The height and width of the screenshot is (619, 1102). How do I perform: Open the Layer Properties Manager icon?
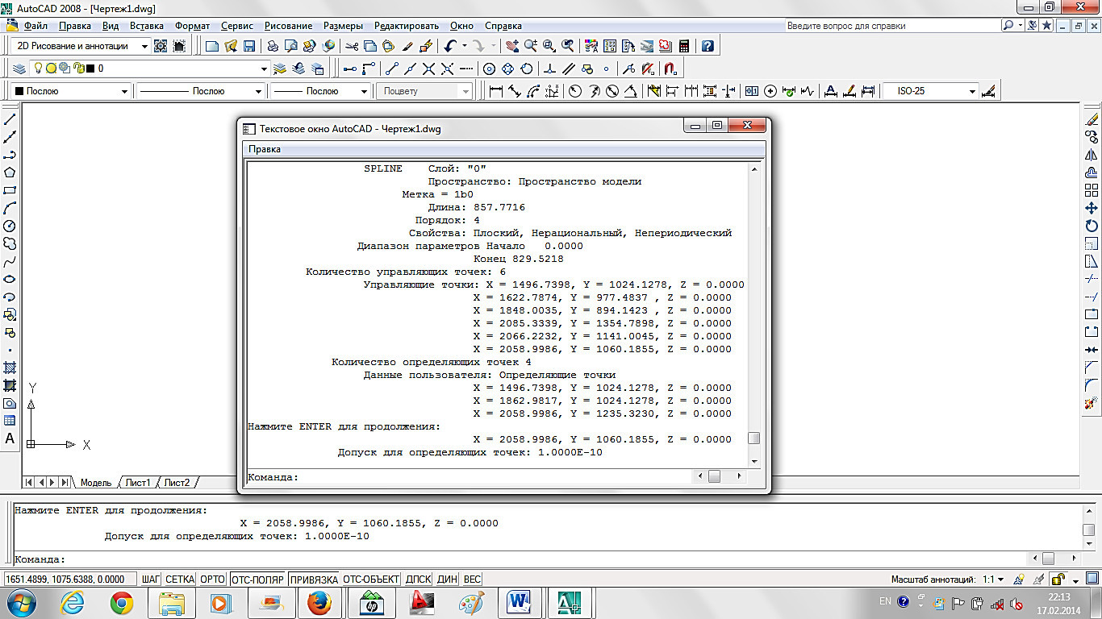click(20, 69)
